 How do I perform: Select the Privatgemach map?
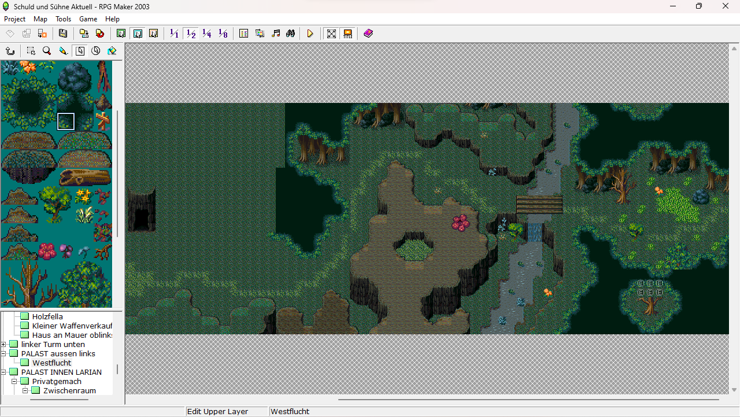[57, 381]
